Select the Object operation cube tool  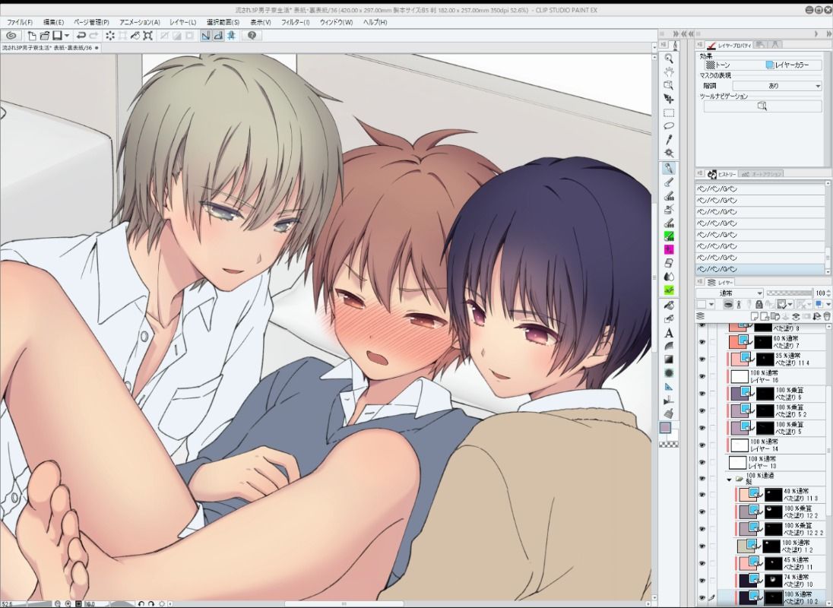click(669, 85)
